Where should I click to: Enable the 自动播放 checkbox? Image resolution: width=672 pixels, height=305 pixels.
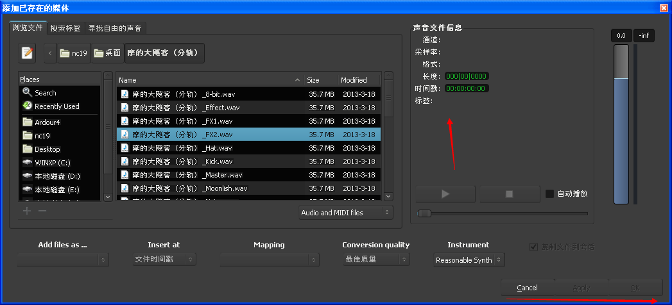pos(549,194)
